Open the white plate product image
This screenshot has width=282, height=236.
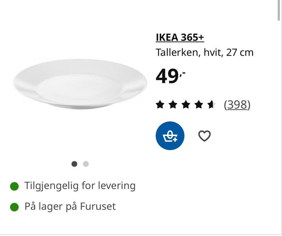click(x=80, y=84)
